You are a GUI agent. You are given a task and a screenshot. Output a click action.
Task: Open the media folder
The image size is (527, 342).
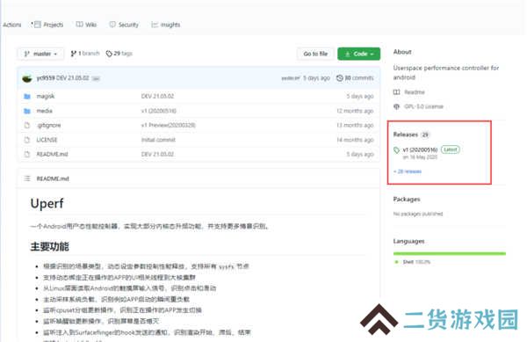pos(45,111)
